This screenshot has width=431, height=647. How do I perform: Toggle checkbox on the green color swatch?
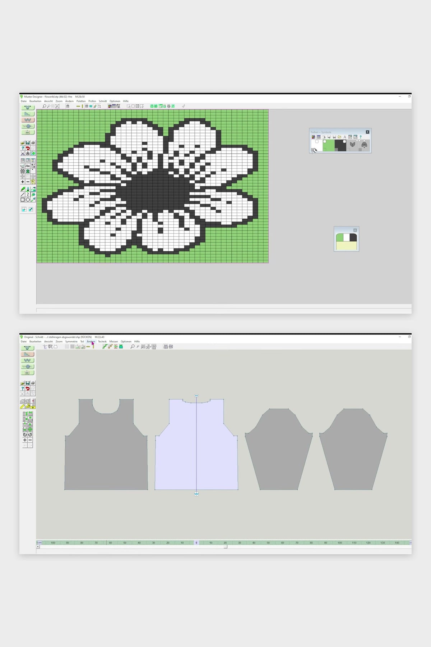(325, 141)
